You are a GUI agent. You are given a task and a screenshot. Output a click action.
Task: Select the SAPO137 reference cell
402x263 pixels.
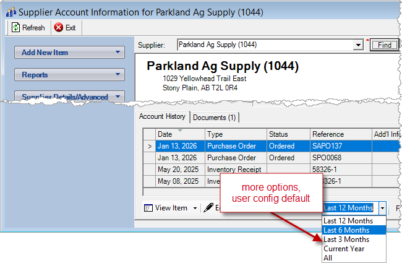click(341, 146)
